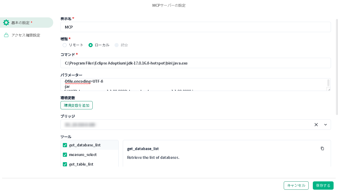Click the lock icon beside アクセス権限設定
The height and width of the screenshot is (192, 338).
click(x=6, y=35)
